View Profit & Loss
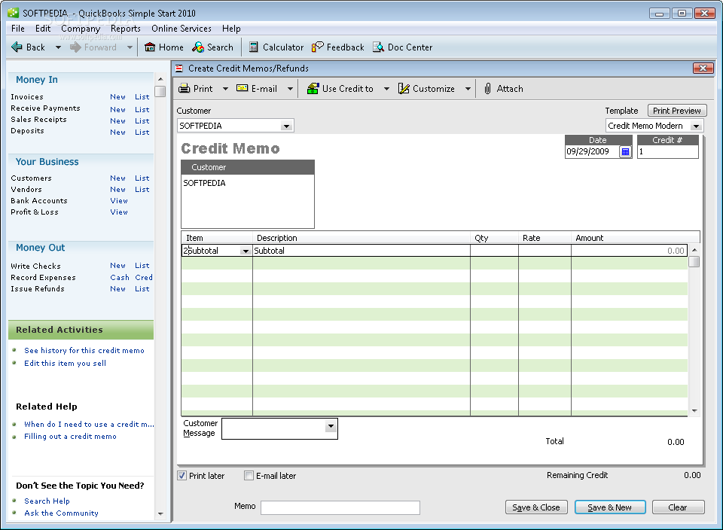Screen dimensions: 723x530 point(119,212)
